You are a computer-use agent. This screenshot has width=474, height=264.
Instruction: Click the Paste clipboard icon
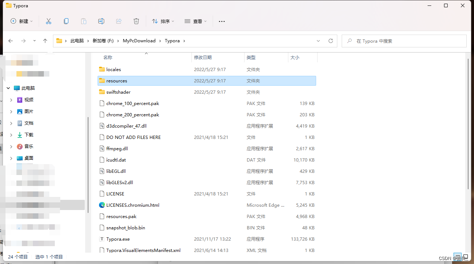pos(84,21)
